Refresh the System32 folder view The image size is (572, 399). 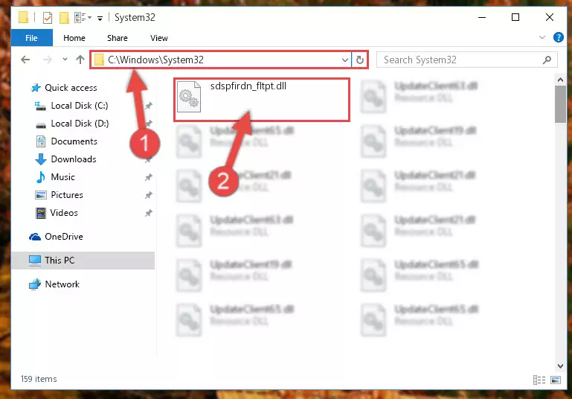pos(360,60)
